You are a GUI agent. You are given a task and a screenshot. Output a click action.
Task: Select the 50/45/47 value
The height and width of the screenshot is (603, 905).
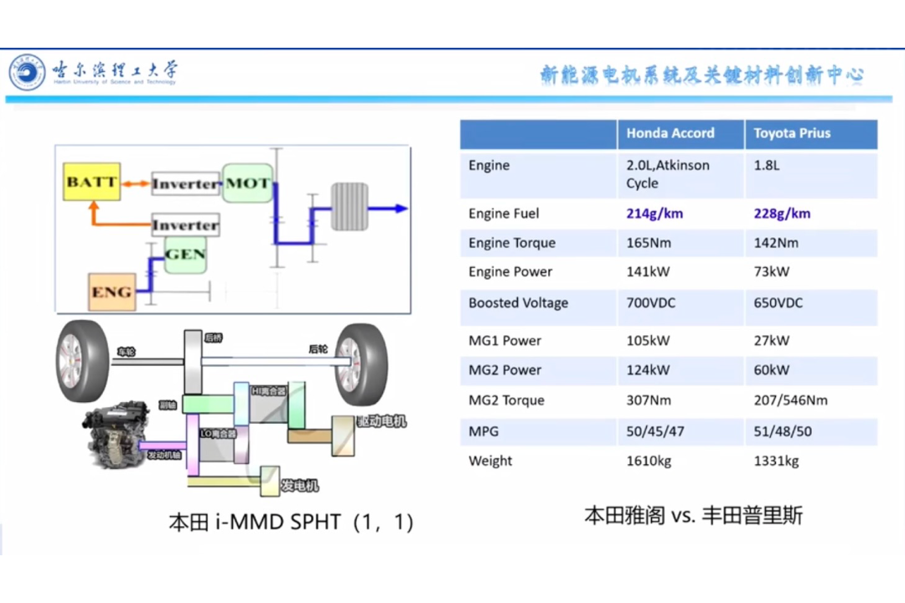(x=655, y=431)
